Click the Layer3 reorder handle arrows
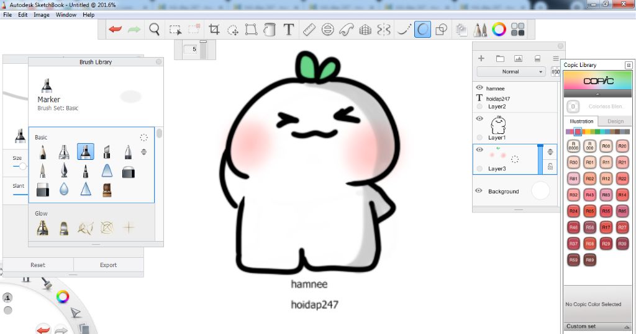Image resolution: width=636 pixels, height=334 pixels. pos(550,152)
